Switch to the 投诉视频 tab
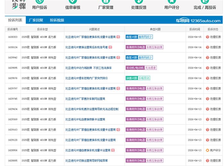224x166 pixels. click(57, 20)
